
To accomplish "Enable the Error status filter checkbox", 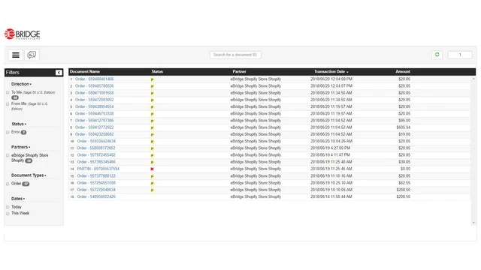I will pos(8,132).
